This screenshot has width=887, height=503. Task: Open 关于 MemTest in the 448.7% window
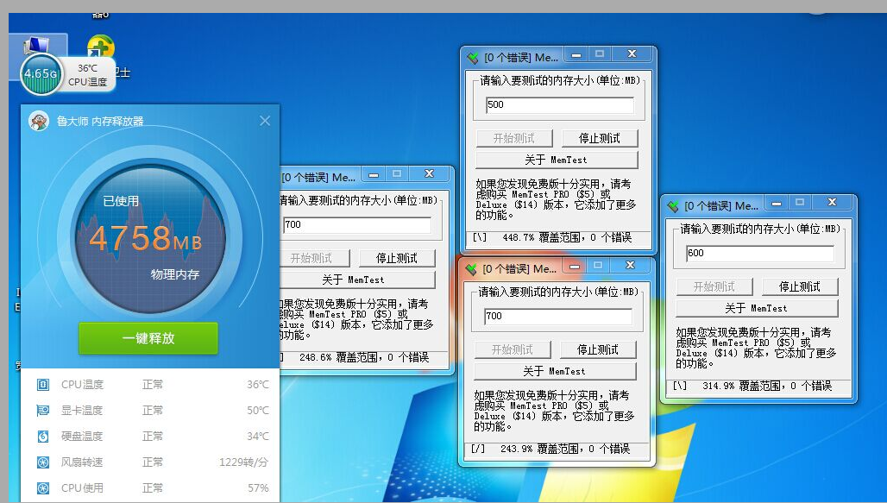pos(557,160)
